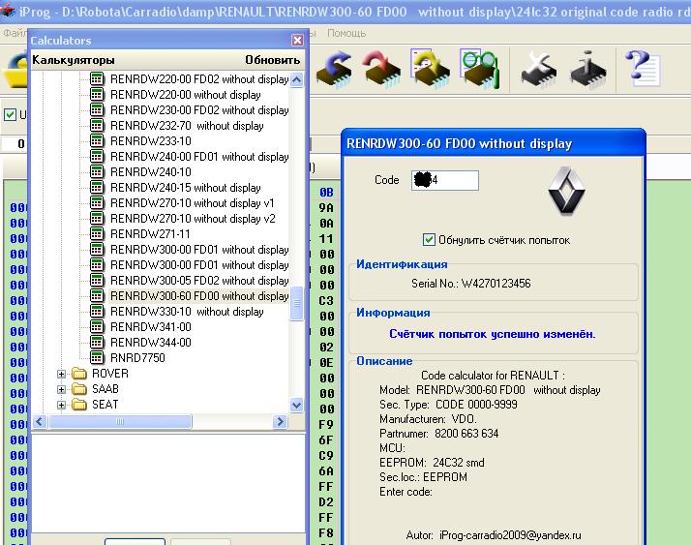Click calculator icon beside RENRDW341-00
This screenshot has height=545, width=691.
click(97, 327)
